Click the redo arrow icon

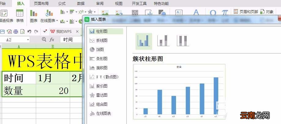click(x=36, y=32)
